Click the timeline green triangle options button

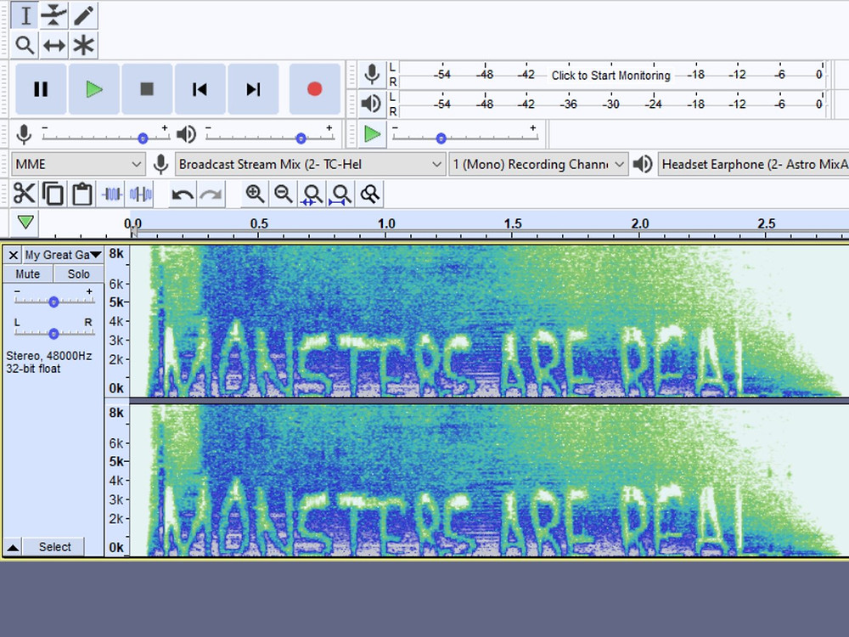click(25, 222)
